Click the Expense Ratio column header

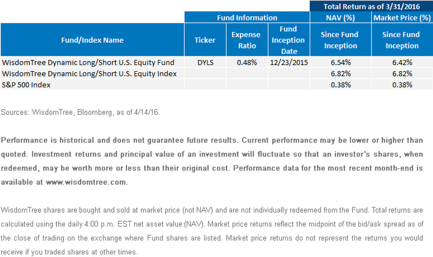pos(247,40)
